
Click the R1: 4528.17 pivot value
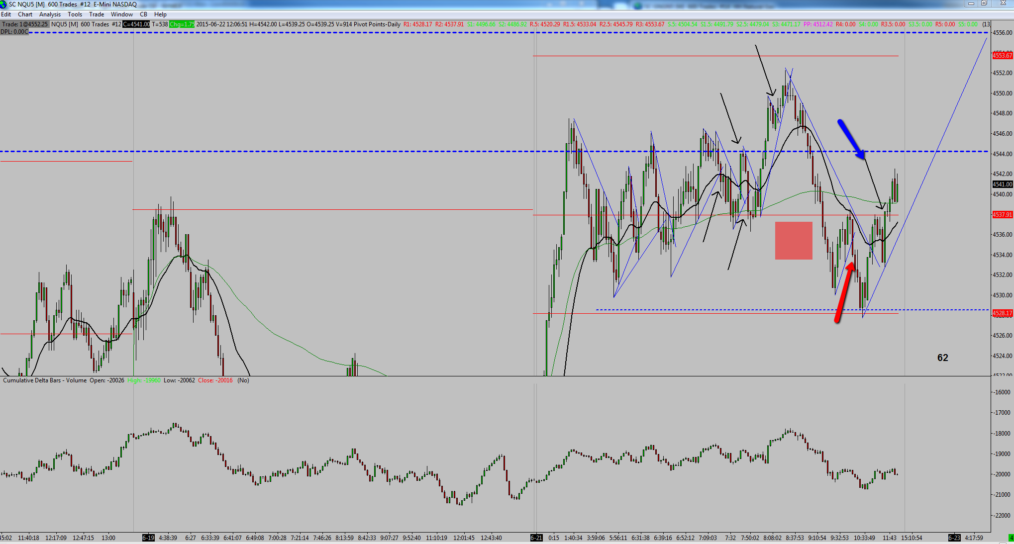pos(418,24)
